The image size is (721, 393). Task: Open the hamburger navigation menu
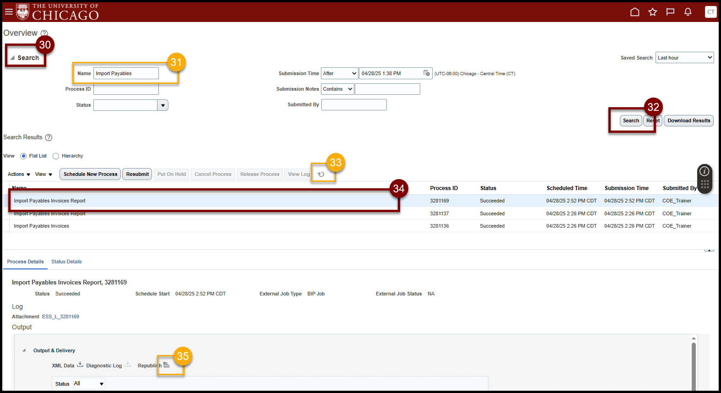pyautogui.click(x=9, y=11)
